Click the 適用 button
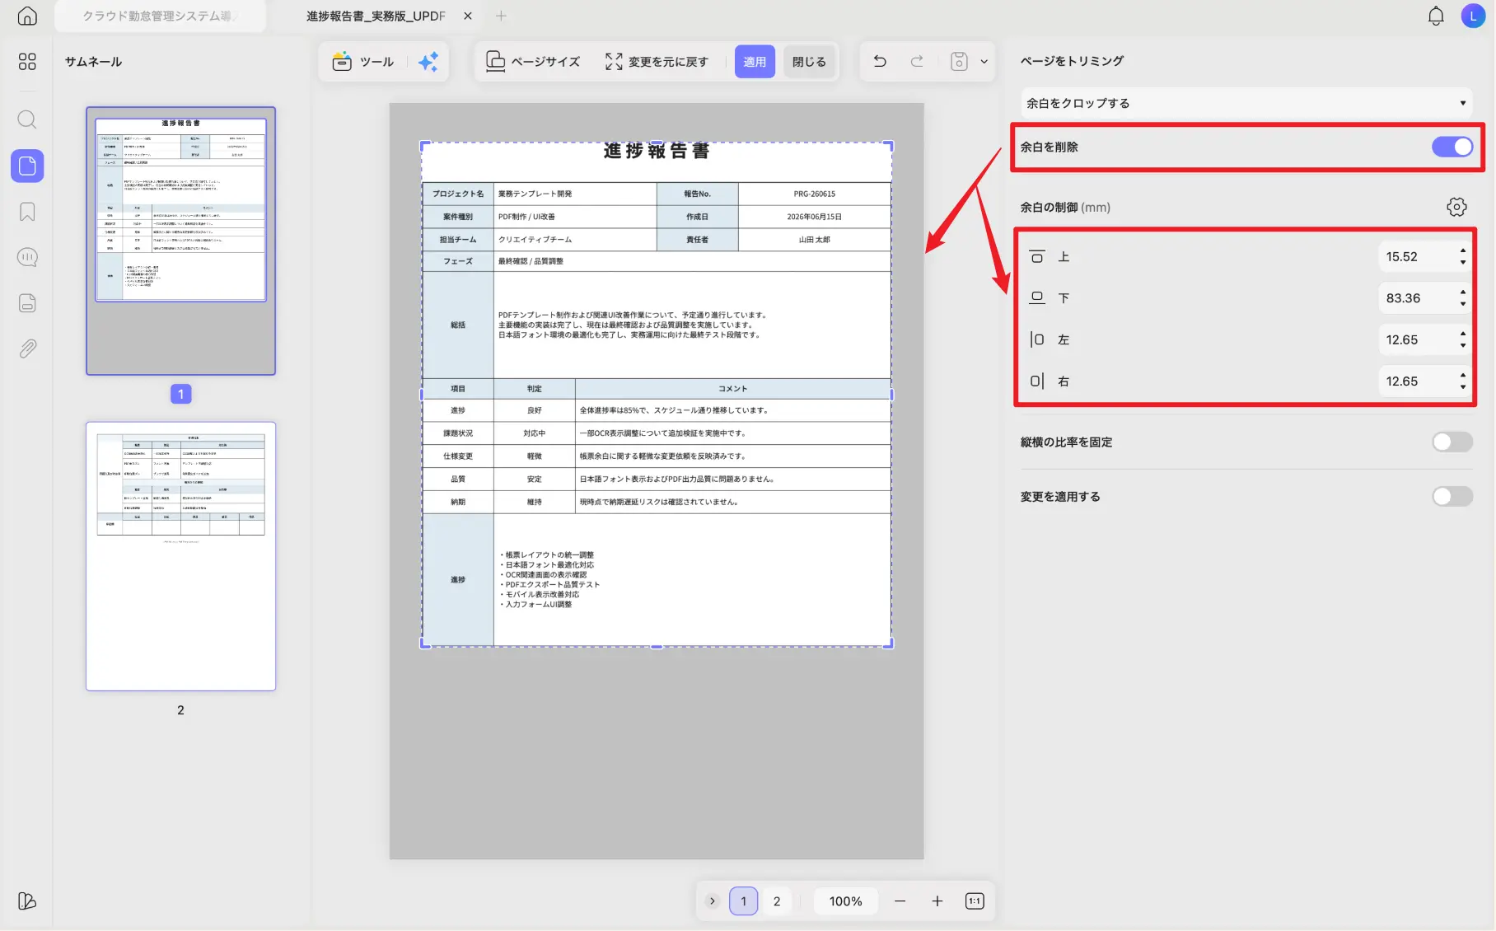The height and width of the screenshot is (931, 1496). click(755, 62)
